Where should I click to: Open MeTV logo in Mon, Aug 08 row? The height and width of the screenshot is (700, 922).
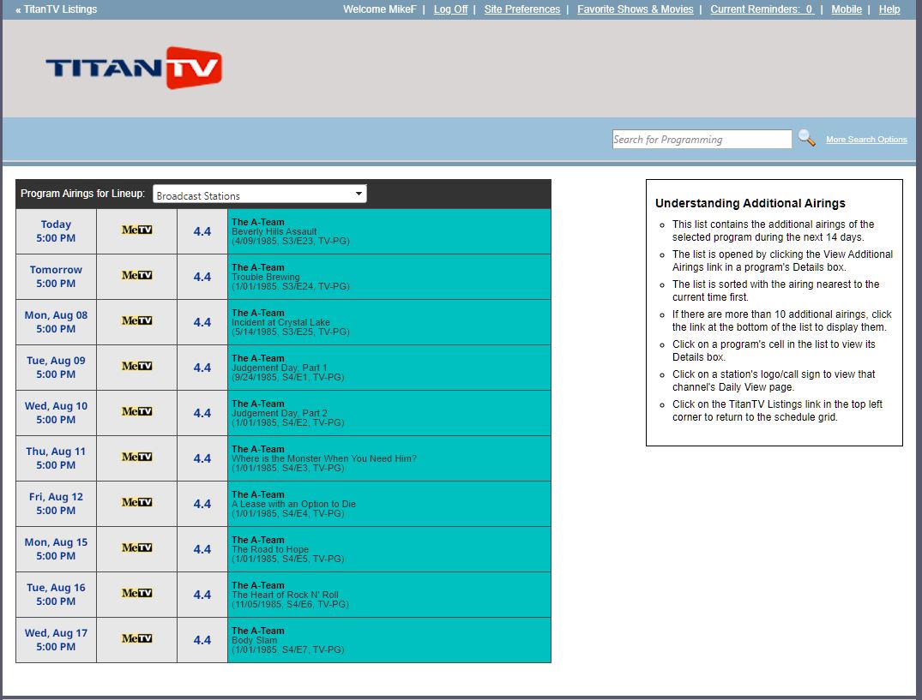pos(137,320)
